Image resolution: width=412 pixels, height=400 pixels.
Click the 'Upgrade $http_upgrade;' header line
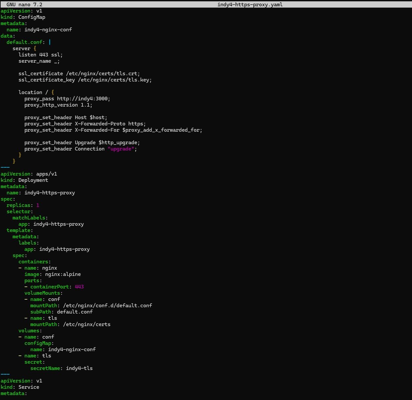pyautogui.click(x=82, y=143)
